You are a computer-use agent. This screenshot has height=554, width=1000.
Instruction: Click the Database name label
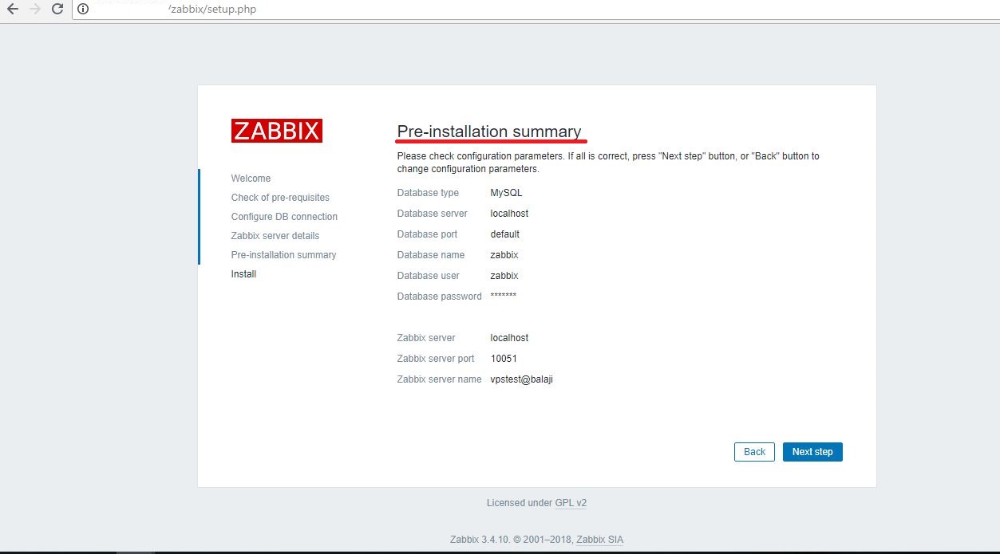431,255
